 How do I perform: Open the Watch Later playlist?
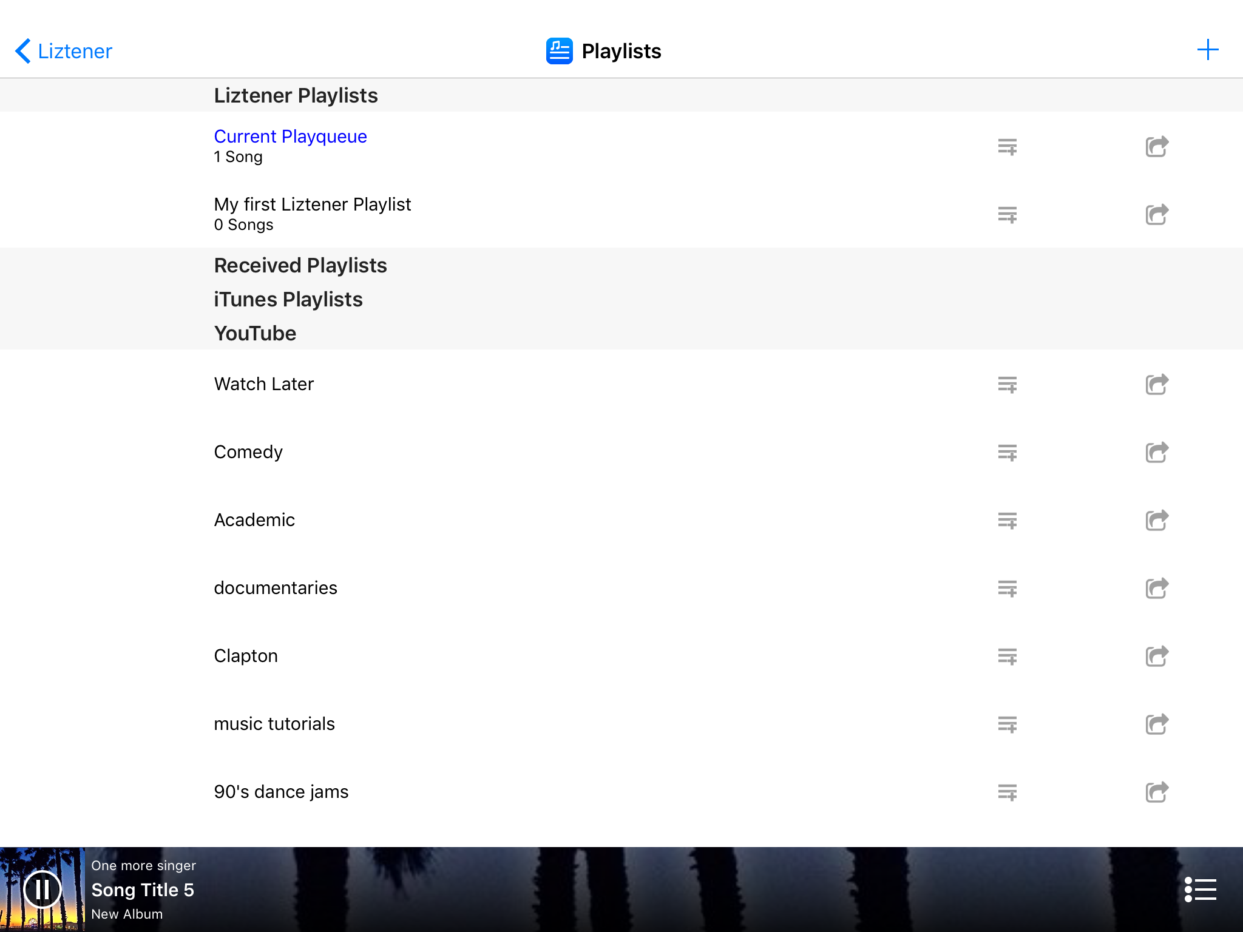[x=621, y=383]
